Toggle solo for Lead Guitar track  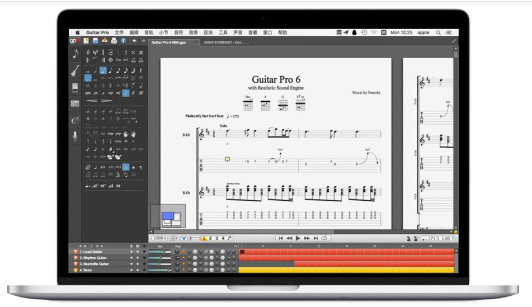131,252
